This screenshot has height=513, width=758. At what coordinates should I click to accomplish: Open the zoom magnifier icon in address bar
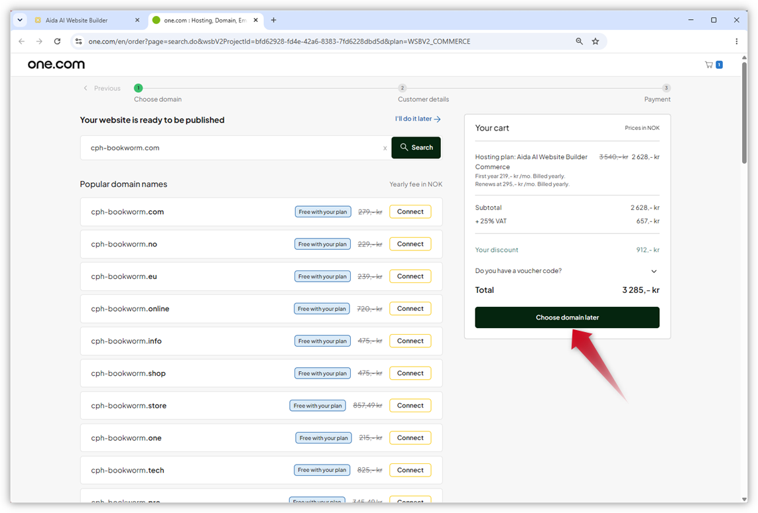point(579,42)
